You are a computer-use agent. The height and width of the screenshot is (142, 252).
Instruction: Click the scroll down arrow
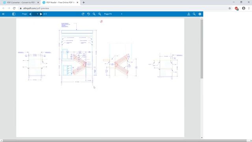(x=202, y=138)
